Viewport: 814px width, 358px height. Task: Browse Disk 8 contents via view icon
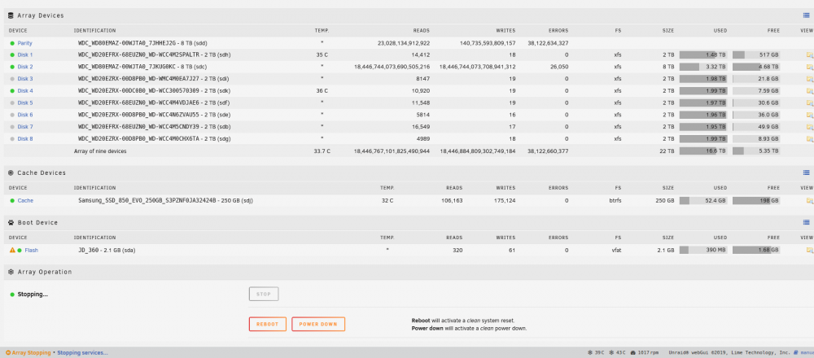click(809, 138)
